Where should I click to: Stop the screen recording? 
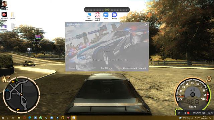(x=188, y=113)
